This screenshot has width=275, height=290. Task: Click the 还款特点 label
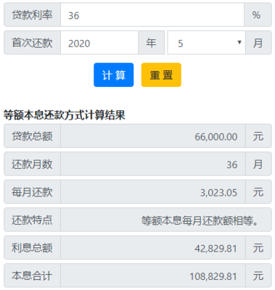tap(32, 220)
